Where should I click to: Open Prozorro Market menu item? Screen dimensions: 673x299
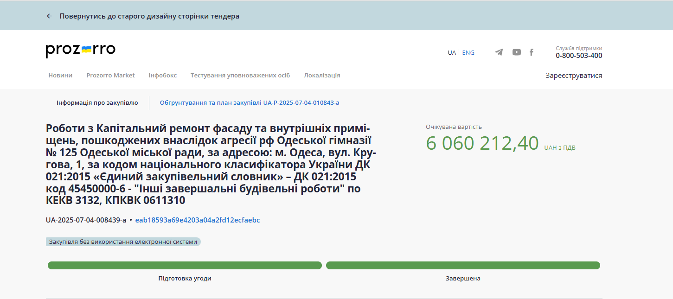pos(110,76)
